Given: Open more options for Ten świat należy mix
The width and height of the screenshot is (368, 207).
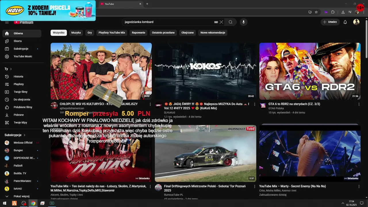Looking at the screenshot, I should 150,186.
